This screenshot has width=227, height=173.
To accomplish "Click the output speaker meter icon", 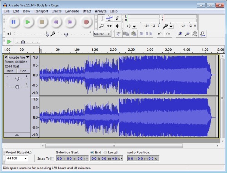I will pos(128,26).
